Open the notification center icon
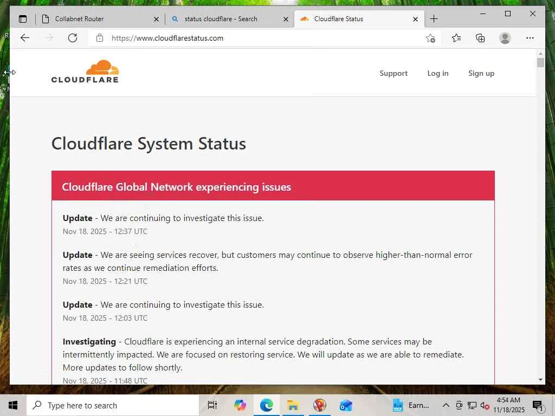Image resolution: width=555 pixels, height=416 pixels. [538, 405]
